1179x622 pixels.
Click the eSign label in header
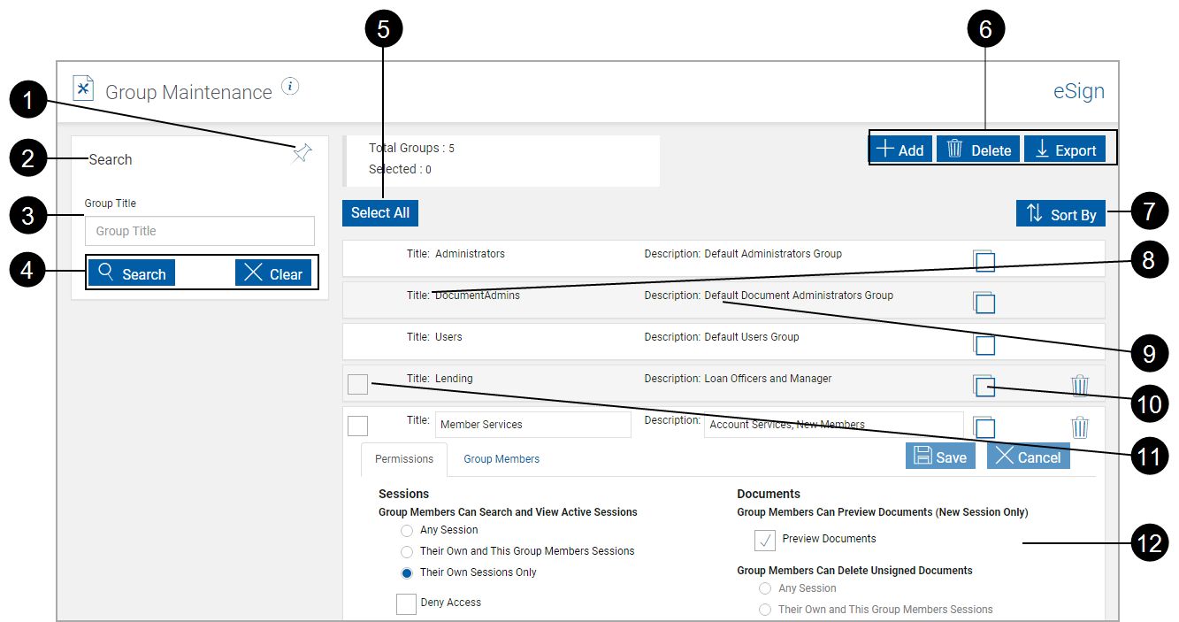1078,92
